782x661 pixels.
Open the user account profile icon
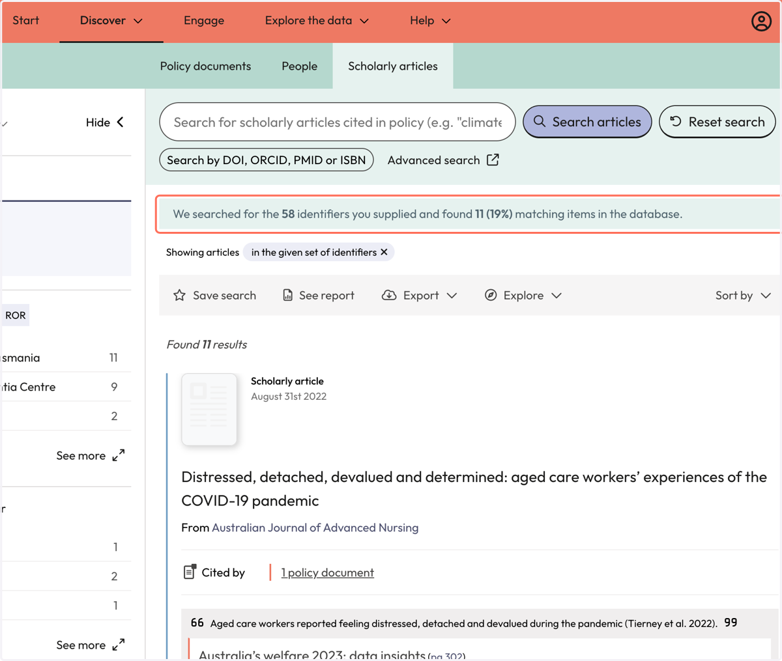[x=761, y=21]
